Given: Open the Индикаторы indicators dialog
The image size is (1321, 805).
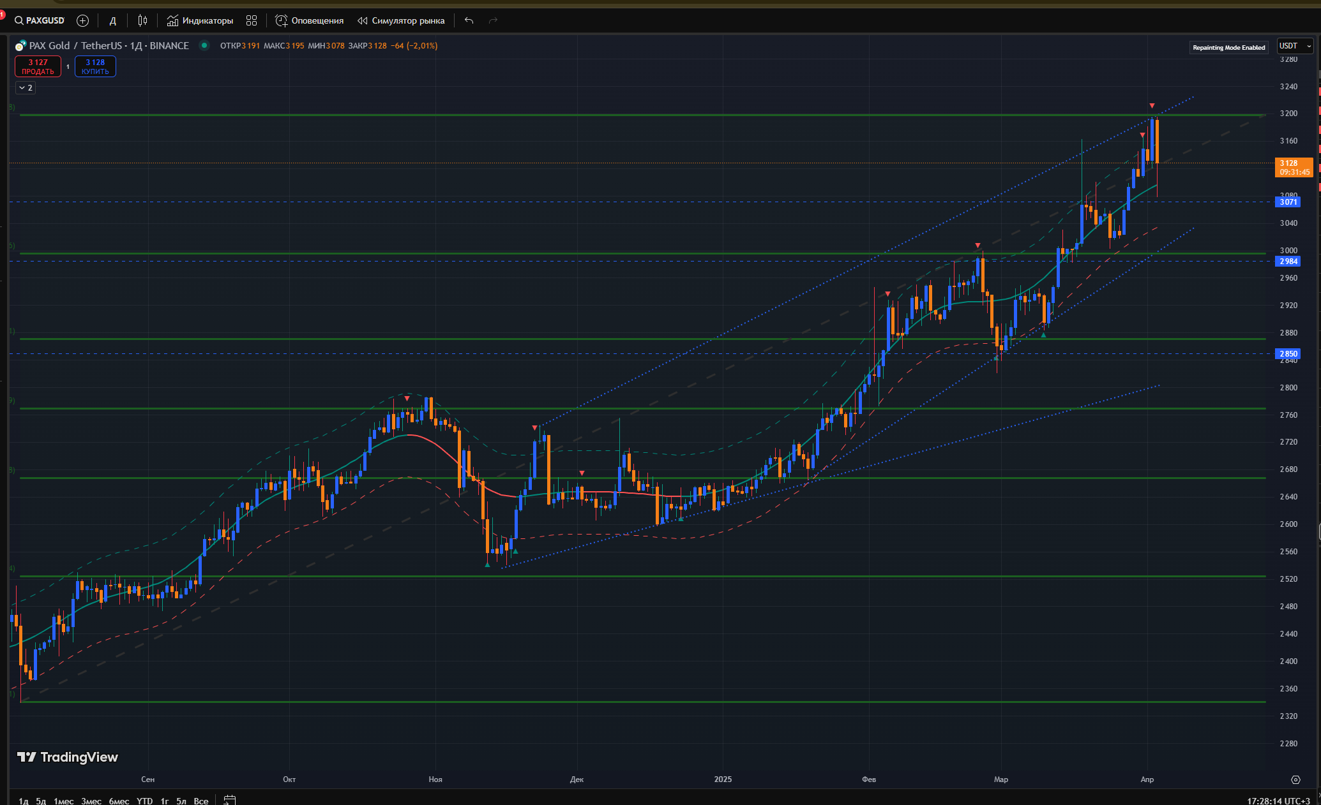Looking at the screenshot, I should (200, 20).
